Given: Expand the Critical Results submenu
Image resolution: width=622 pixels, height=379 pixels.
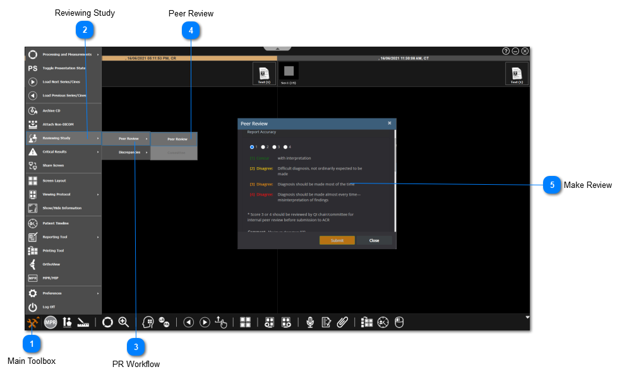Looking at the screenshot, I should click(63, 152).
